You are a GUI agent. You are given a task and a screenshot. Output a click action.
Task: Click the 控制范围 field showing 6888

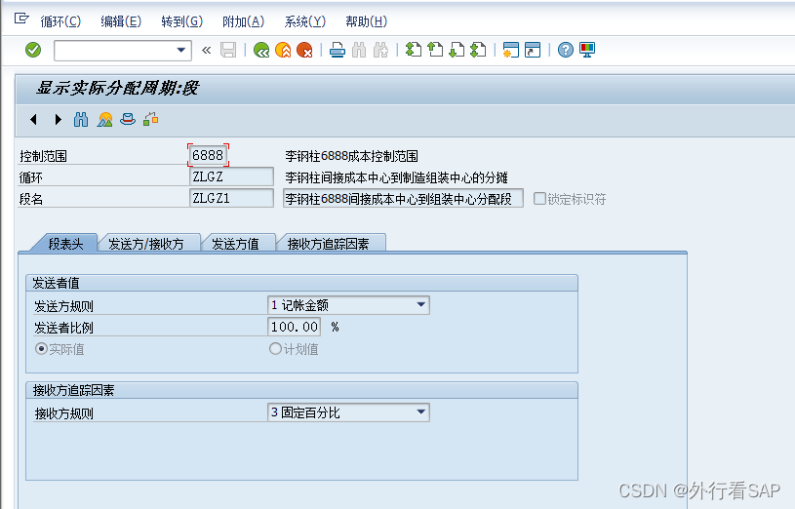[208, 155]
